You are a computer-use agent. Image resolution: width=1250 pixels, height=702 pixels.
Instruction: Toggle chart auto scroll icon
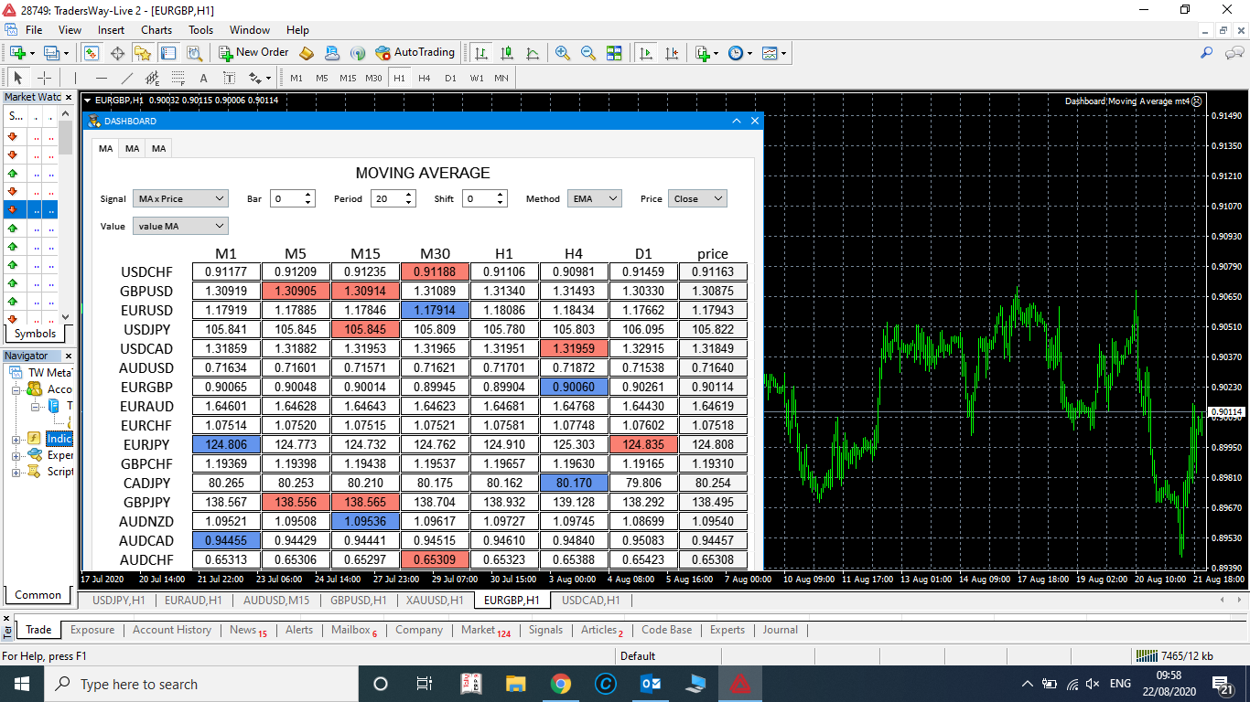coord(646,53)
